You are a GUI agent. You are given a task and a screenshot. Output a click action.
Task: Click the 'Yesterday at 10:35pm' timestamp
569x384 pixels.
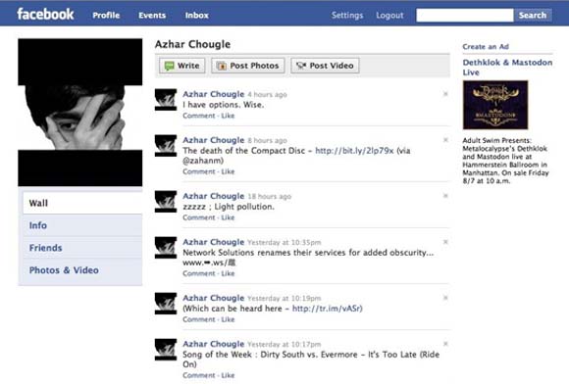(284, 242)
